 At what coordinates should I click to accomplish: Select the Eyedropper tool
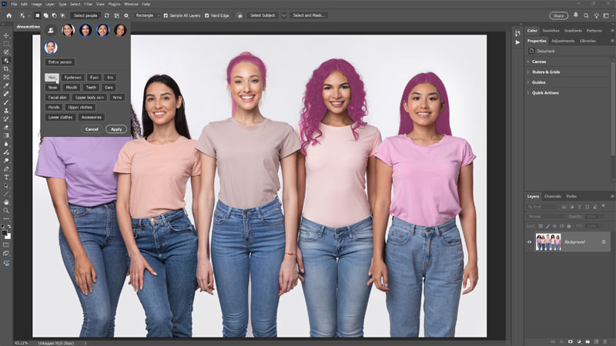pyautogui.click(x=6, y=85)
